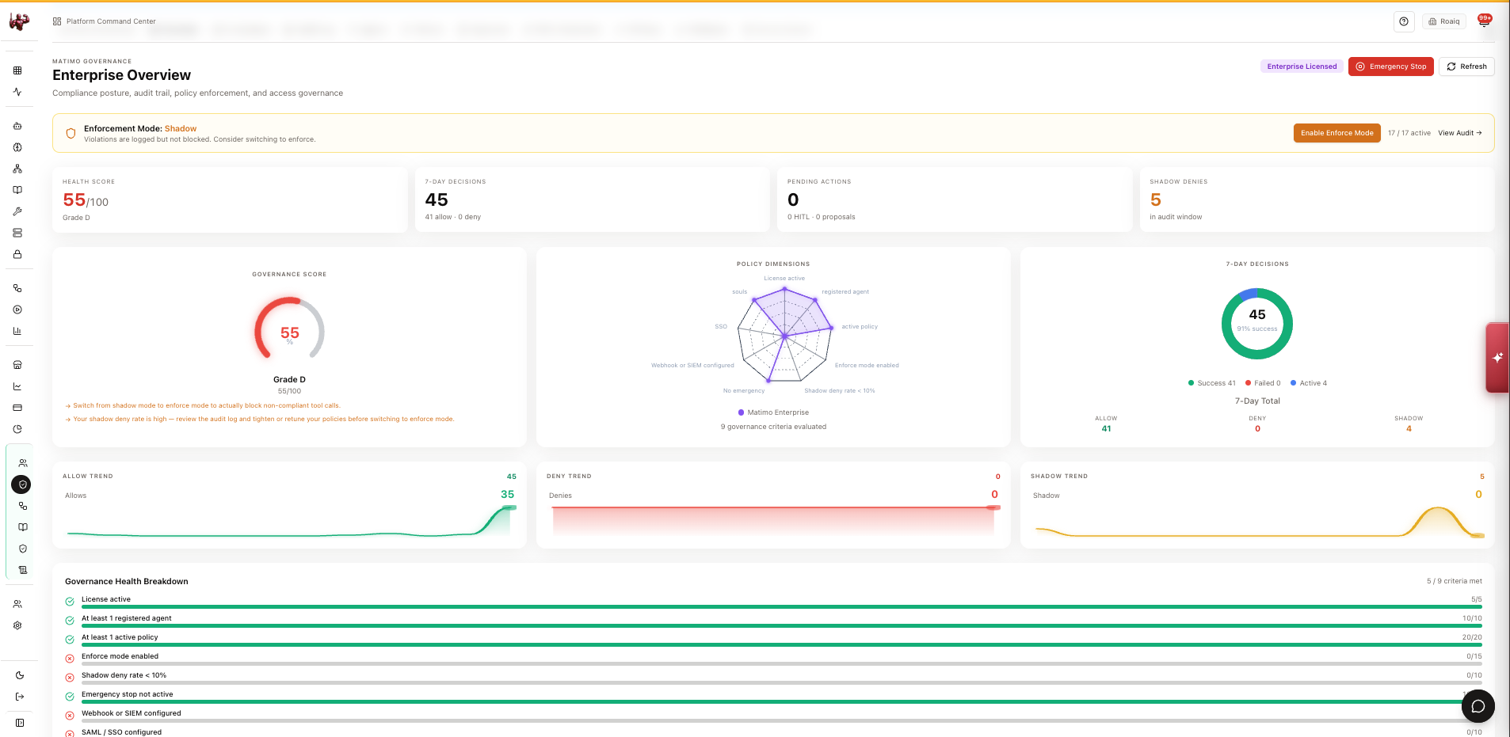Open the chat bubble widget
The image size is (1510, 737).
[x=1478, y=706]
